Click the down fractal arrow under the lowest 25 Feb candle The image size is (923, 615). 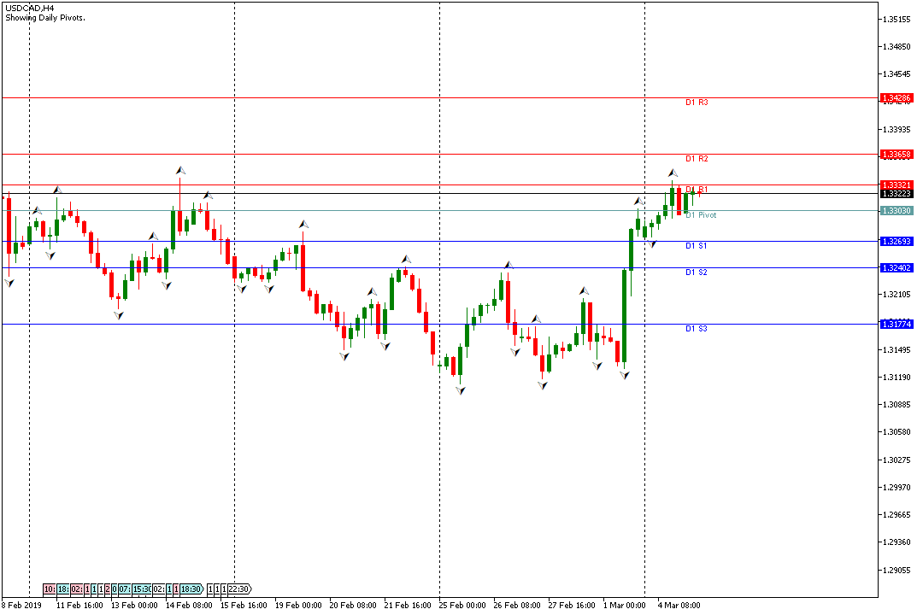coord(461,390)
